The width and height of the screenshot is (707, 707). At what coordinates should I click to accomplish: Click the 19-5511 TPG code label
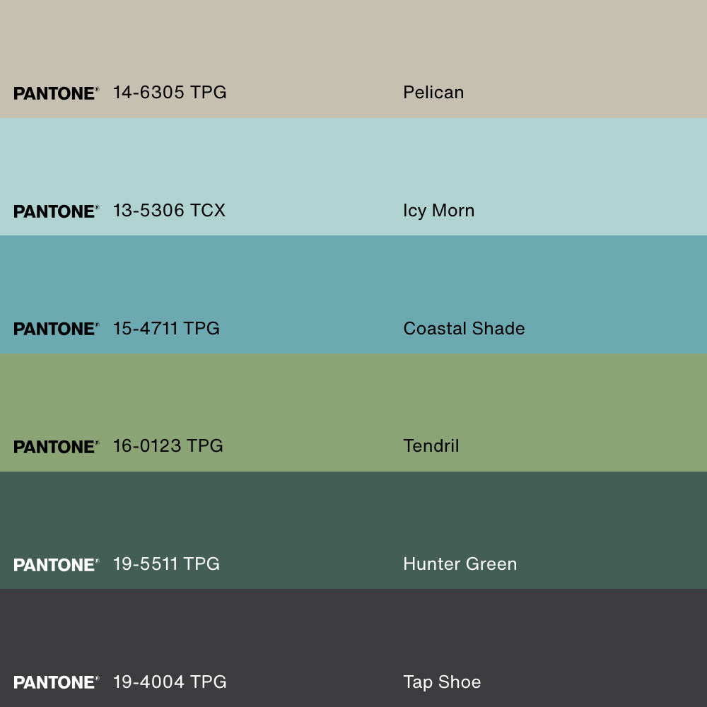point(166,564)
